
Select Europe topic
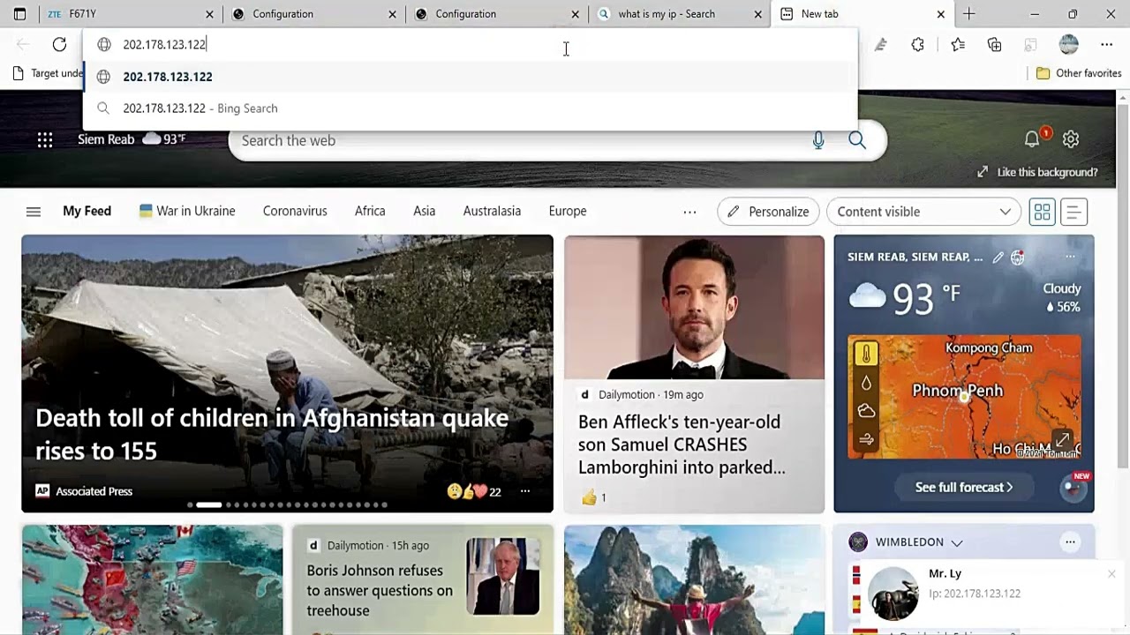tap(568, 212)
